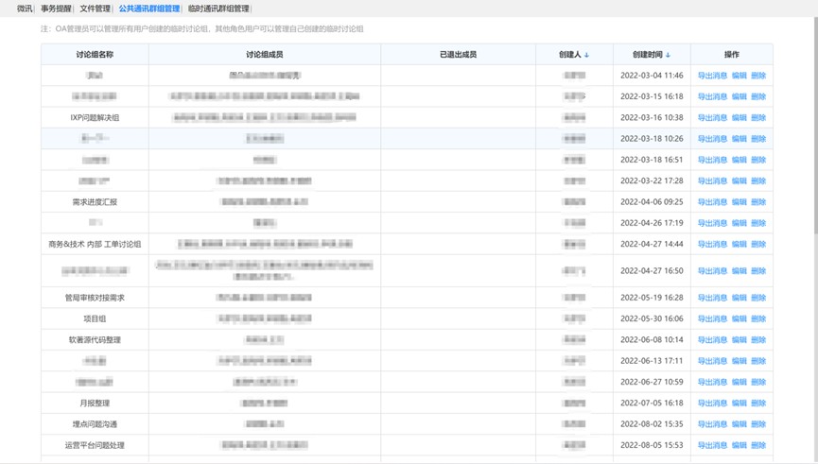Image resolution: width=818 pixels, height=464 pixels.
Task: Click the 讨论组名称 column header
Action: click(x=95, y=55)
